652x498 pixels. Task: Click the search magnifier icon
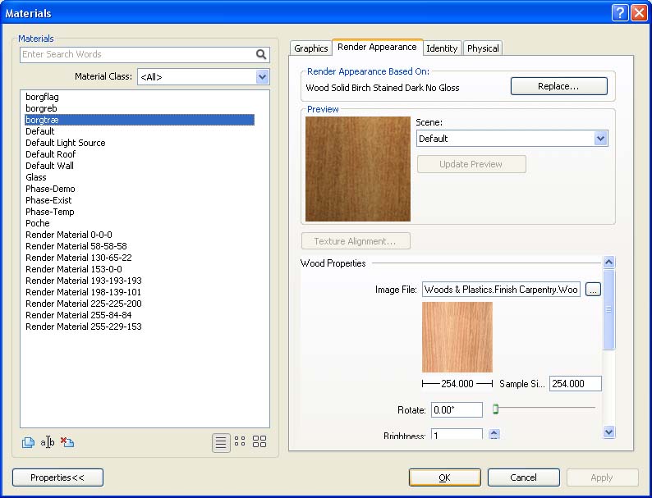tap(261, 55)
